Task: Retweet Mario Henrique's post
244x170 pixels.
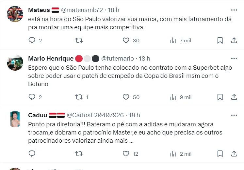Action: coord(79,97)
